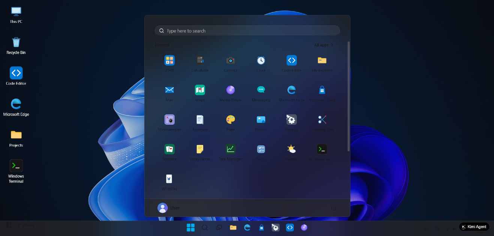
Task: Launch Windows Terminal from Start menu pinned apps
Action: coord(322,152)
